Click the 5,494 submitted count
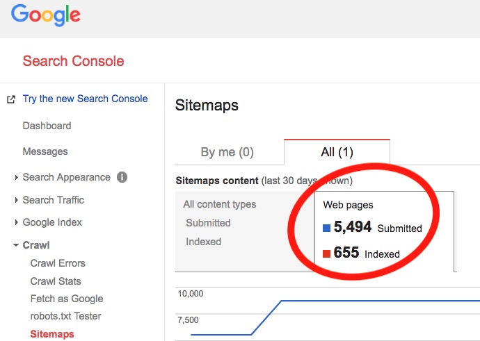The height and width of the screenshot is (341, 480). 353,227
